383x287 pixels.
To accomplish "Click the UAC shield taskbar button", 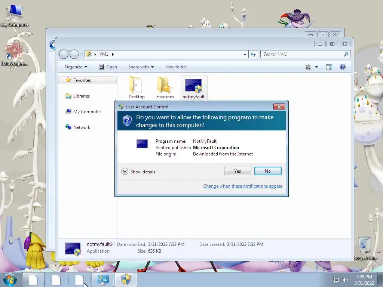I will 126,280.
